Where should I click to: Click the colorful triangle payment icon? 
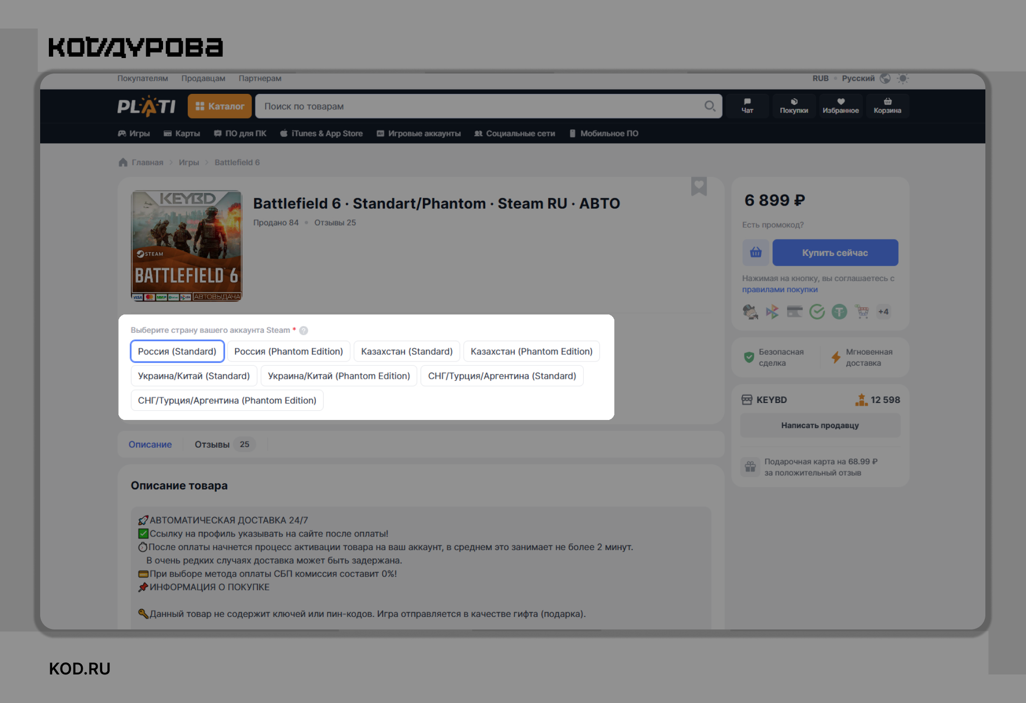pyautogui.click(x=773, y=312)
